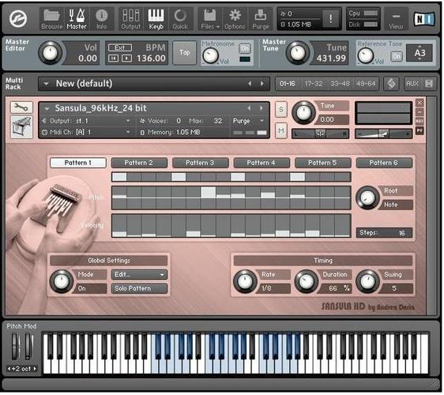The image size is (444, 395).
Task: Click the instrument volume slider
Action: 383,134
